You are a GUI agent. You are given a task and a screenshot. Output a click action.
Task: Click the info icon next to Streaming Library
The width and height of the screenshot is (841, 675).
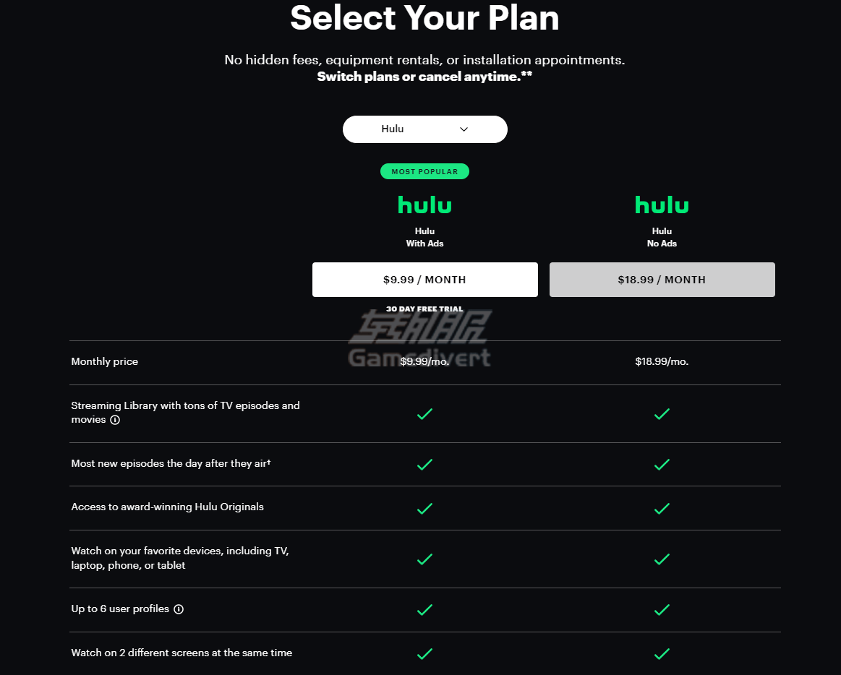115,420
